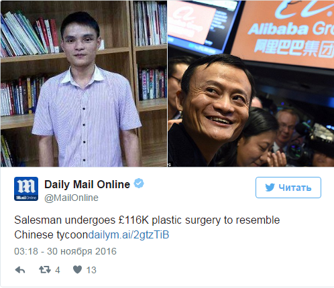Click the like count 13
This screenshot has width=334, height=288.
91,270
